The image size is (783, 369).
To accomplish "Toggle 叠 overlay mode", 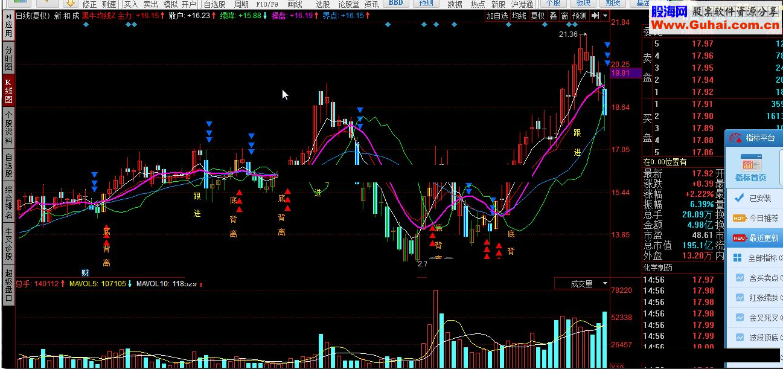I will 553,16.
